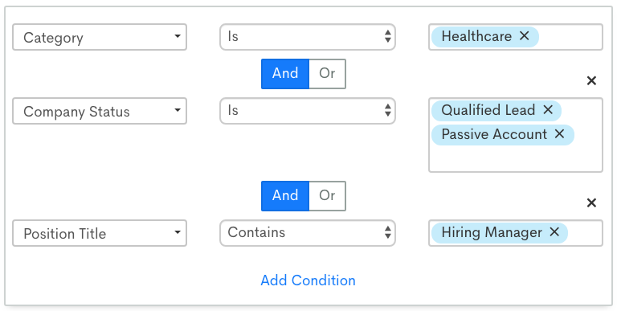The image size is (617, 311).
Task: Click inside the Category values input box
Action: (570, 37)
